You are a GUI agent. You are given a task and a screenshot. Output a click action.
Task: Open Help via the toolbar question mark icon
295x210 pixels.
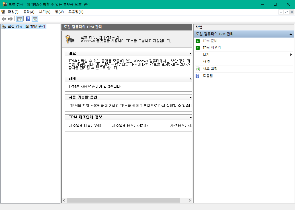(28, 19)
